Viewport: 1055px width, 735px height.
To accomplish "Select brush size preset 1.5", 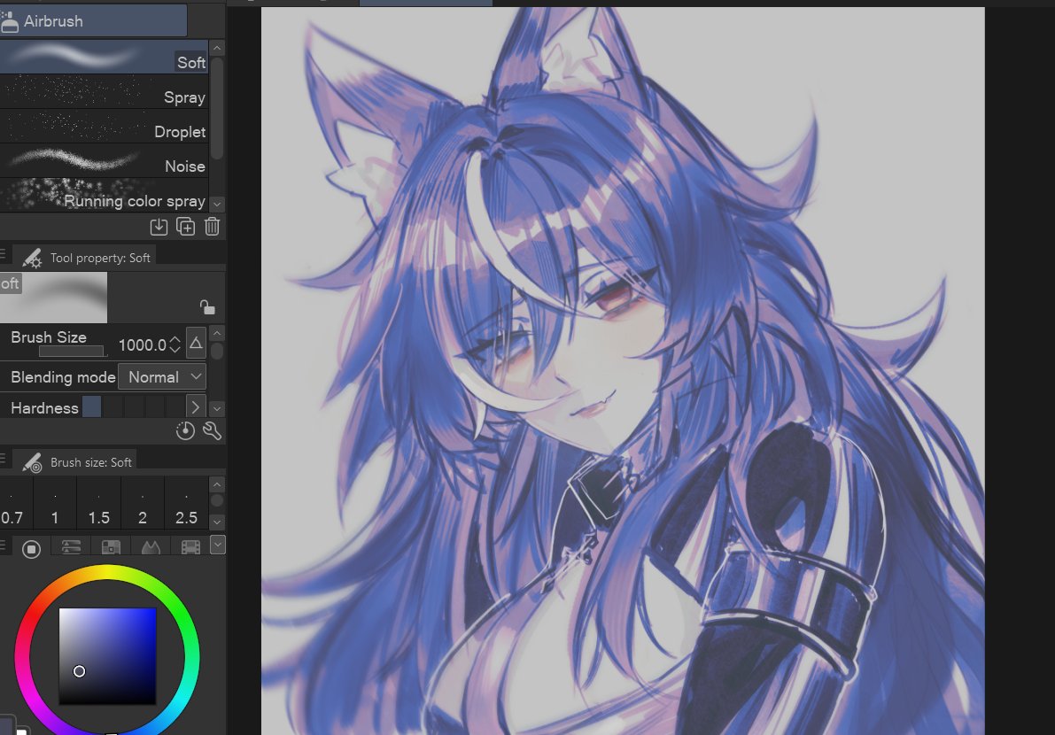I will click(99, 505).
